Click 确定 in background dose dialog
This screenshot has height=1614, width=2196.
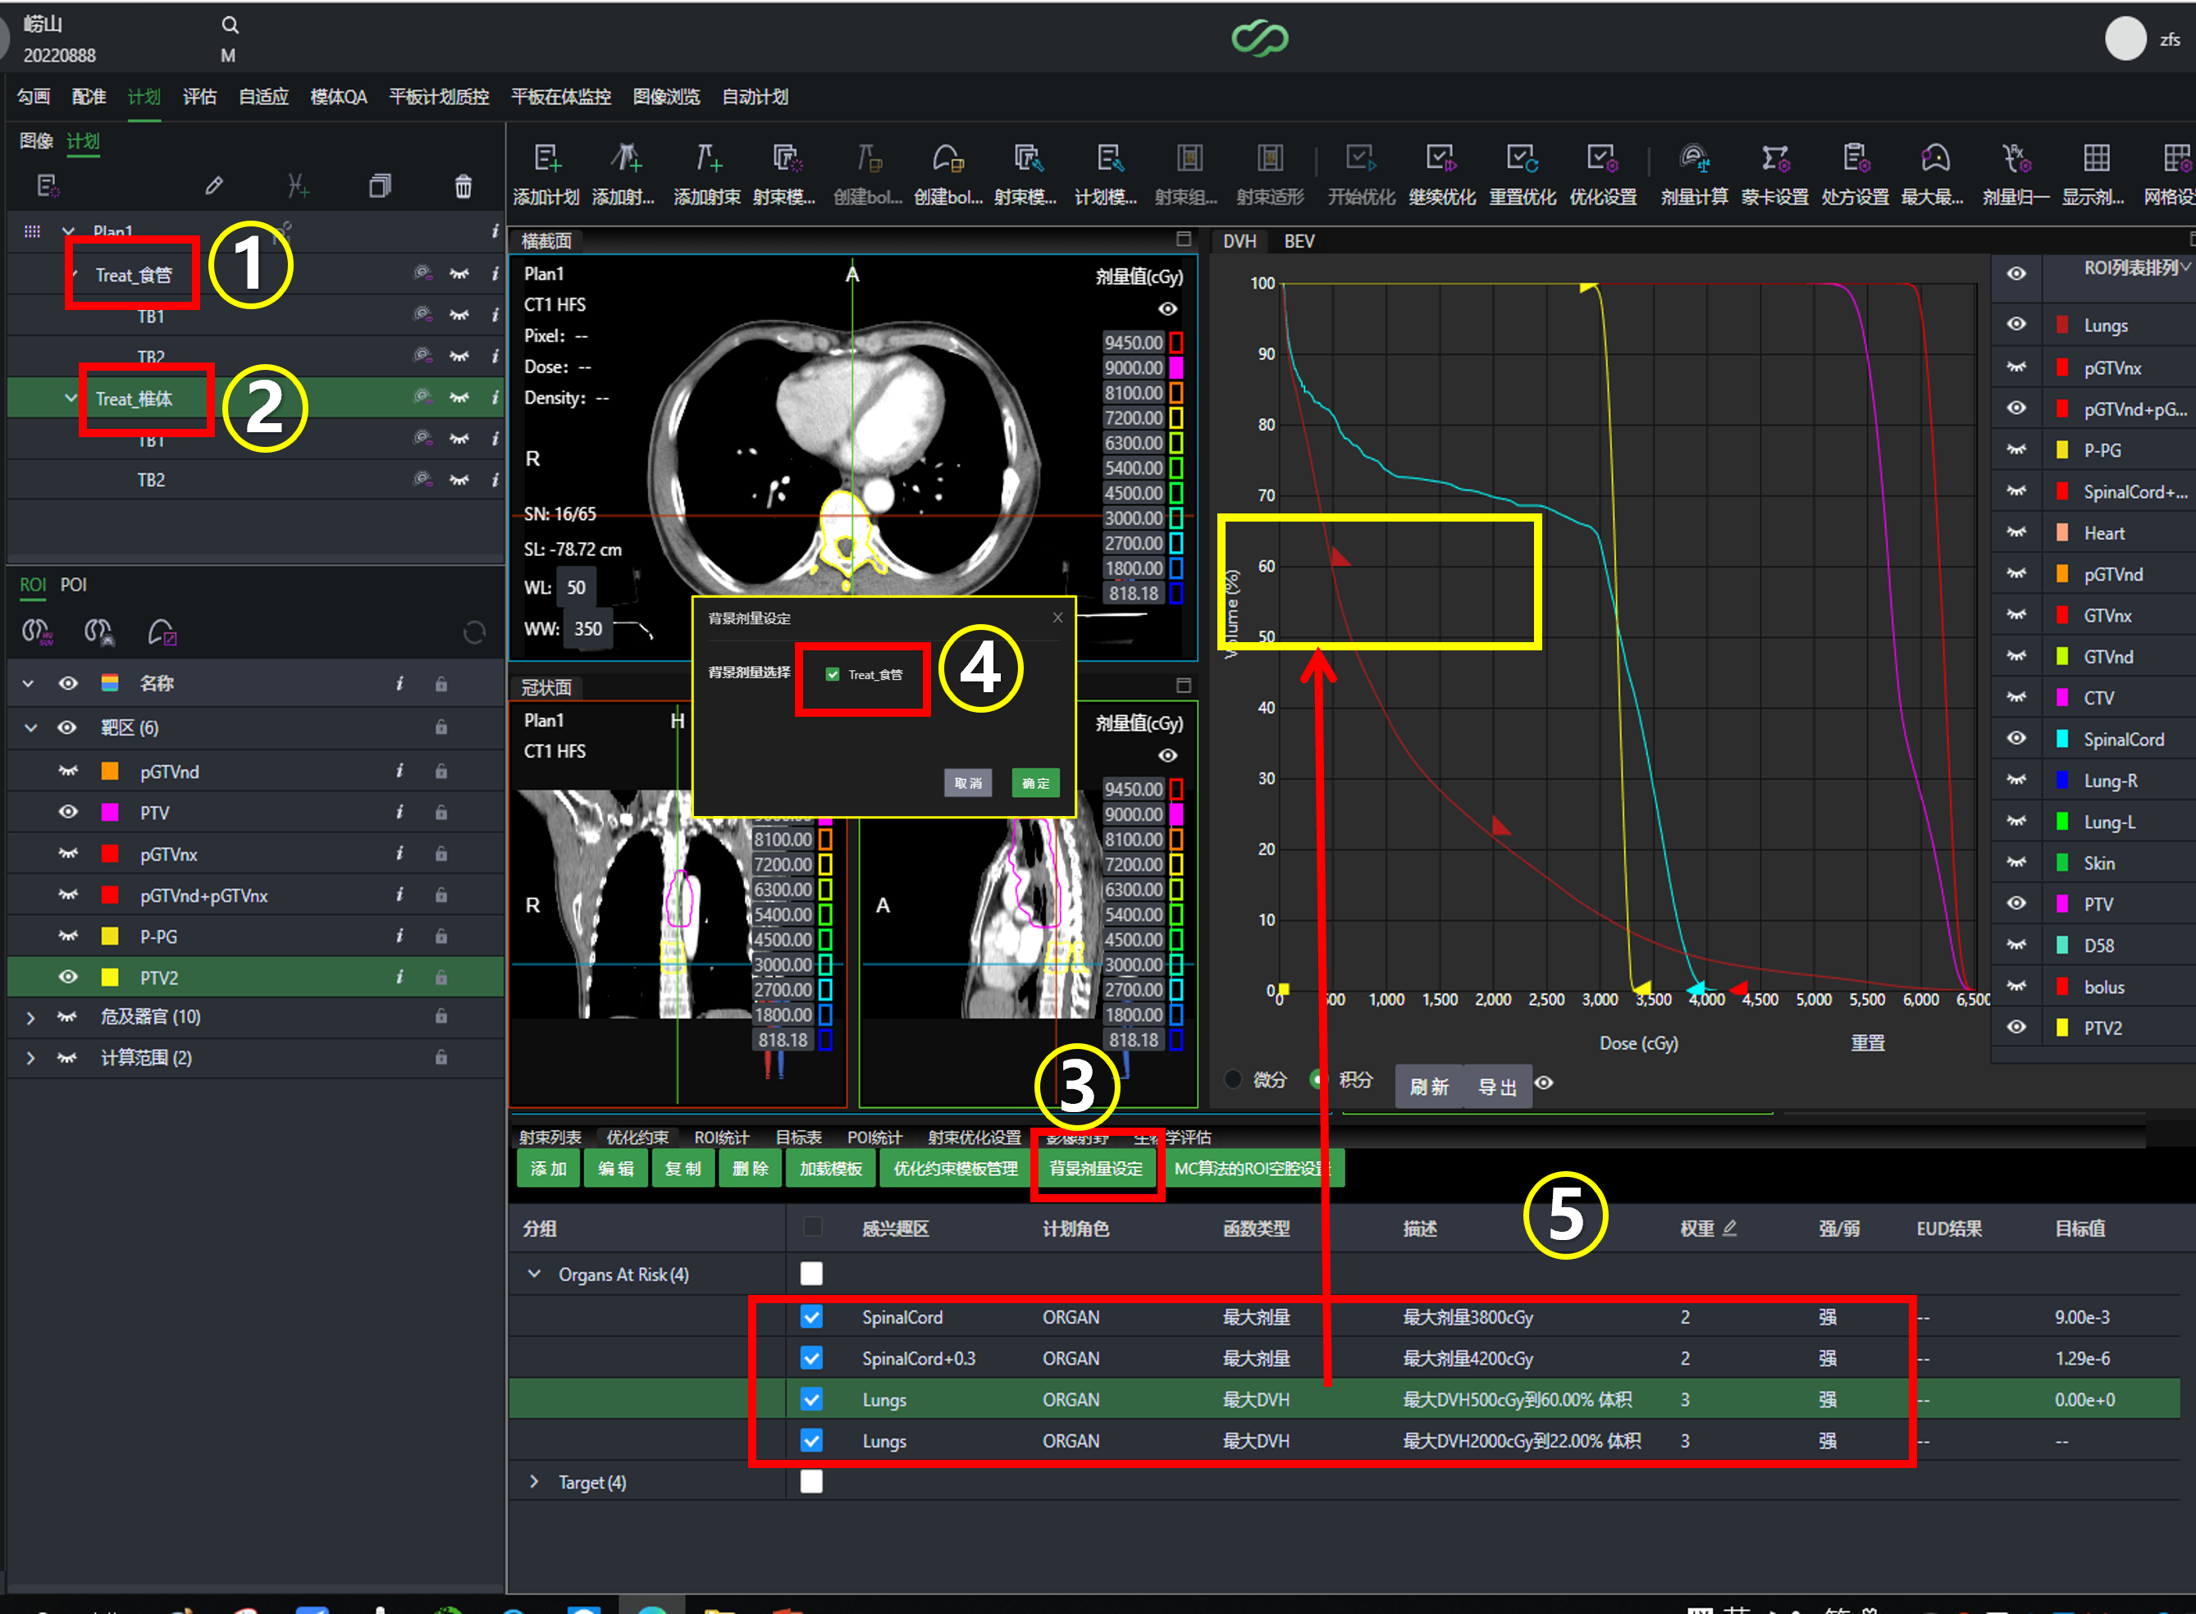[x=1035, y=782]
